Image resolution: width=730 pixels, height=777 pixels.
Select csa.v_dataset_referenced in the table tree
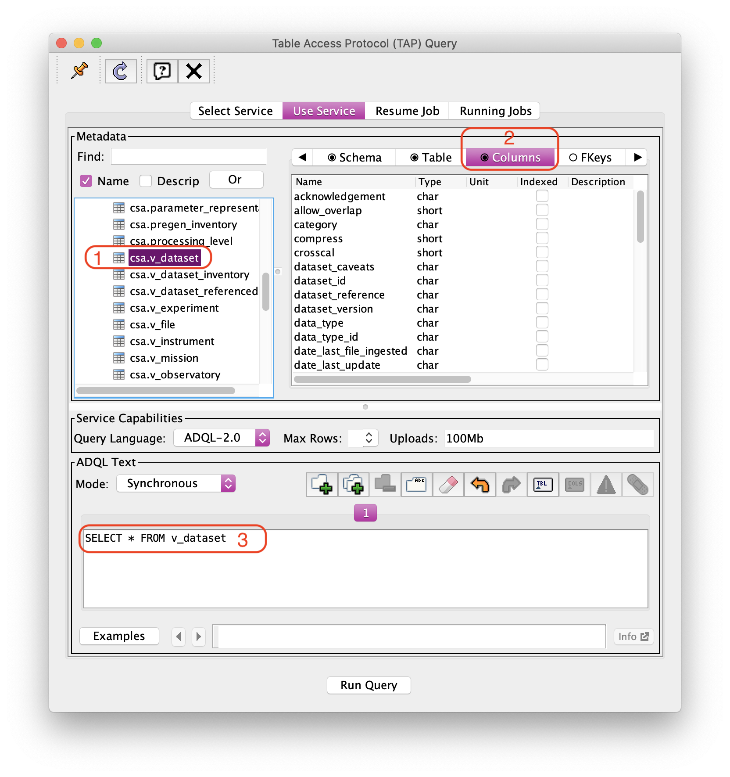[x=194, y=291]
